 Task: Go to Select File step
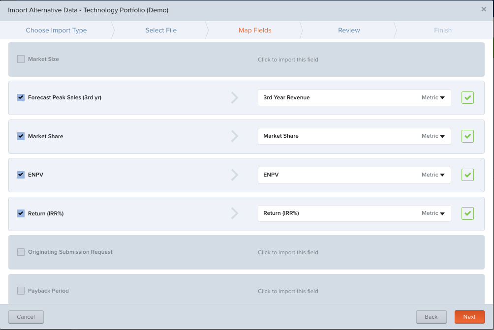point(161,30)
